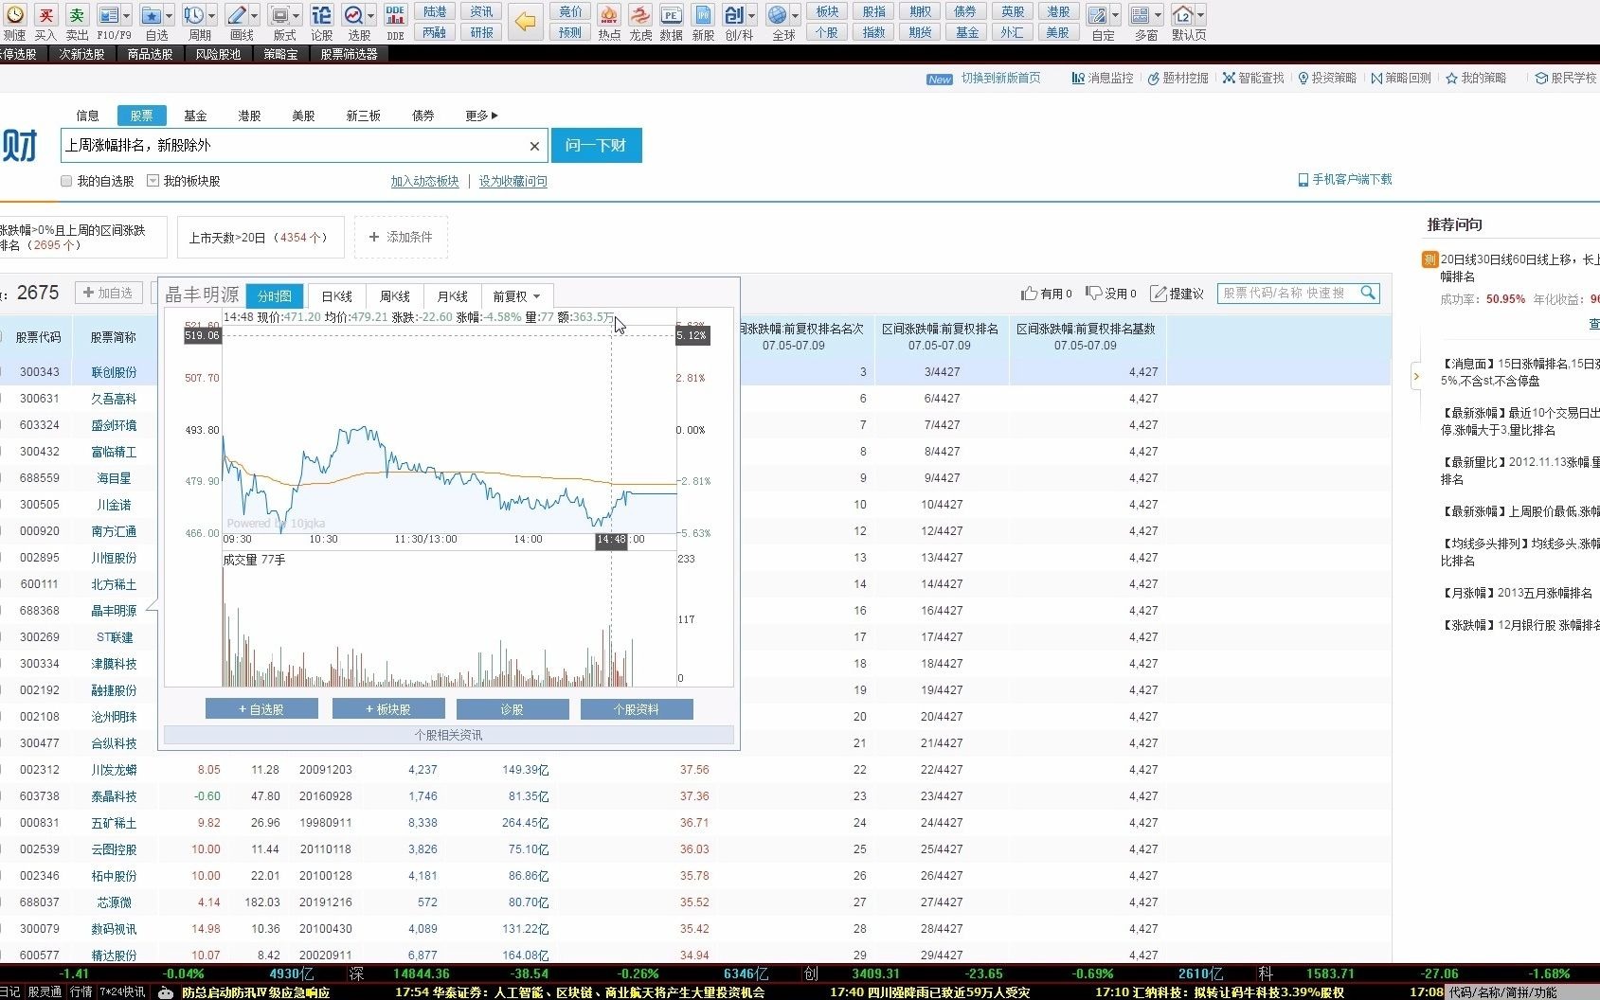Open the 多窗 multi-window icon
The width and height of the screenshot is (1600, 1000).
coord(1141,15)
